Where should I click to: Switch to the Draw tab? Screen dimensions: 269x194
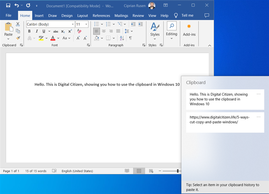click(x=52, y=16)
